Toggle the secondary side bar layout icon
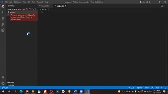This screenshot has width=168, height=94. pos(147,2)
